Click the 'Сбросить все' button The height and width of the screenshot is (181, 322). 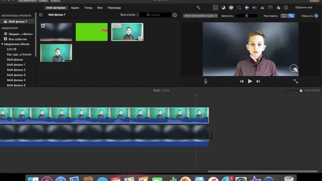304,8
